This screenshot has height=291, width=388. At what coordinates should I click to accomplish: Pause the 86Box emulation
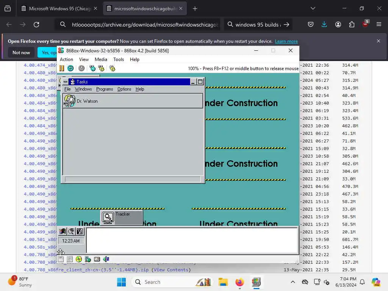[x=62, y=68]
